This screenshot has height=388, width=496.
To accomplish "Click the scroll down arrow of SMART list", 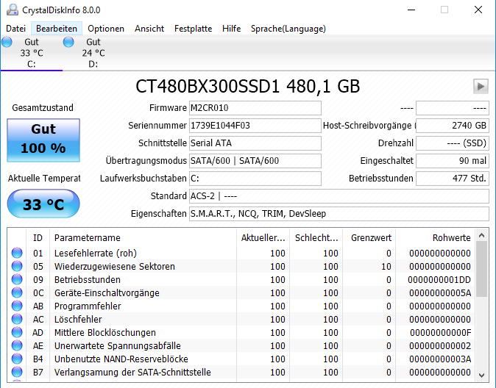I will point(482,376).
